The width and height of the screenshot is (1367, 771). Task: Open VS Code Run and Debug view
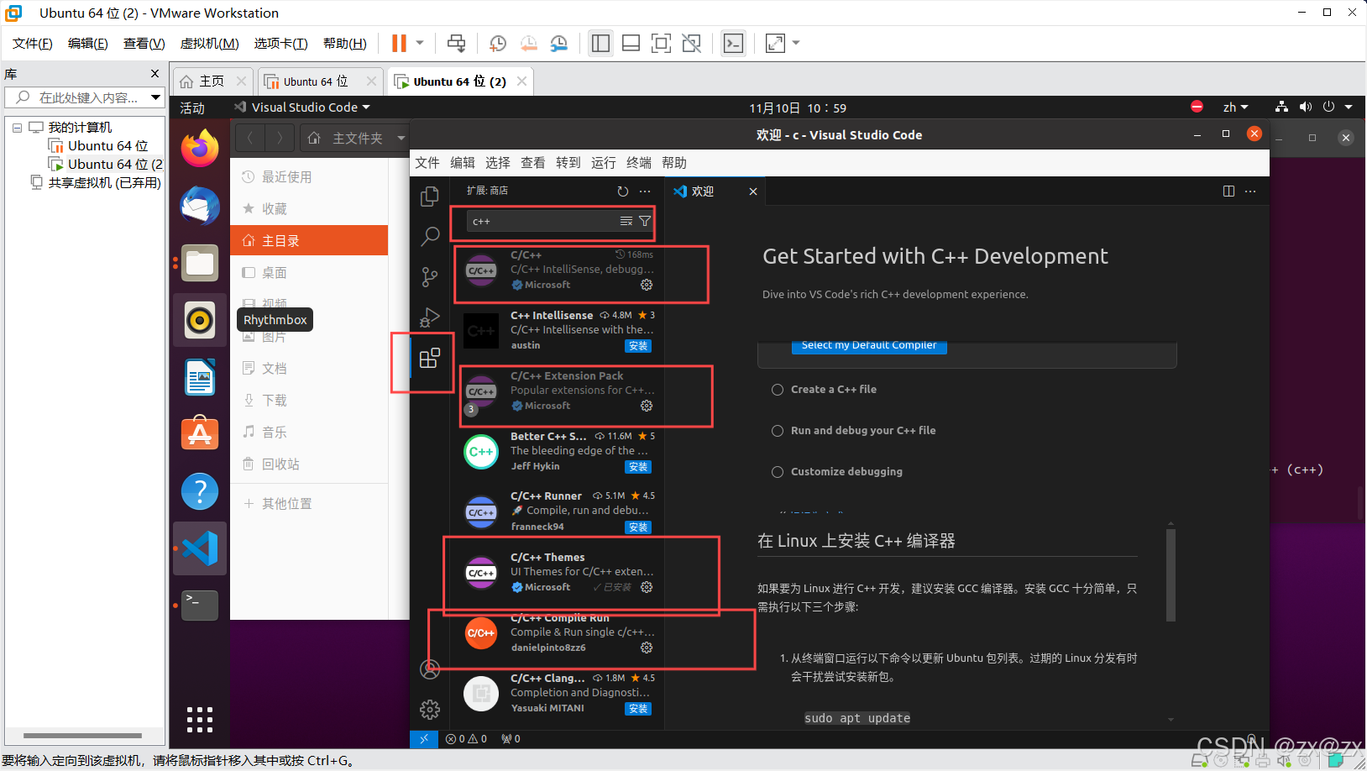430,317
